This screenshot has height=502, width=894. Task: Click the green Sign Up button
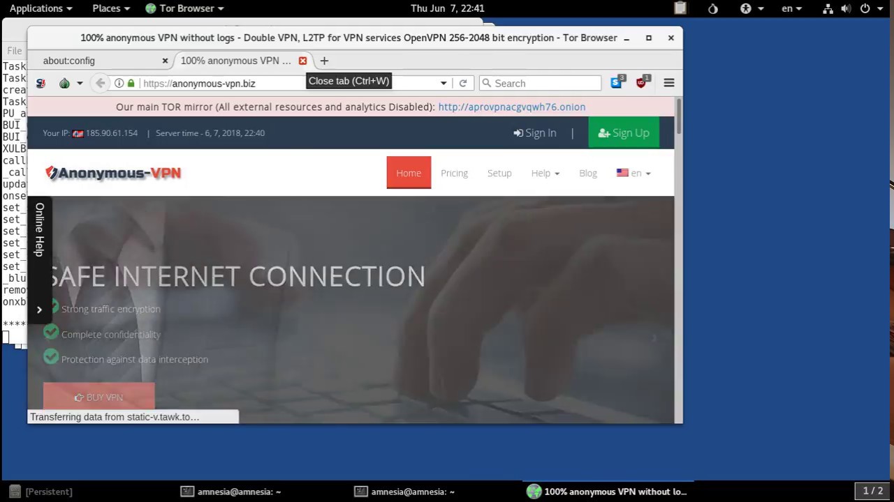(624, 132)
